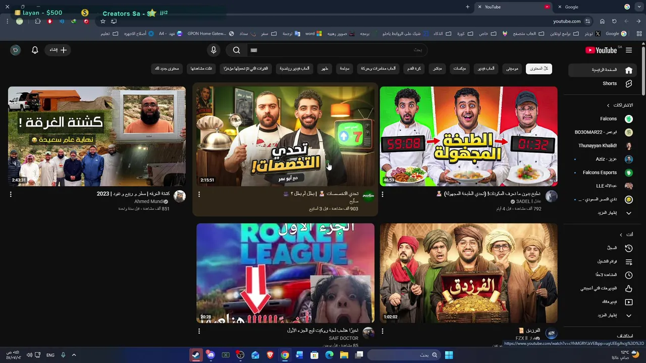
Task: Open options menu for الطبخة المجهولة video
Action: point(382,194)
